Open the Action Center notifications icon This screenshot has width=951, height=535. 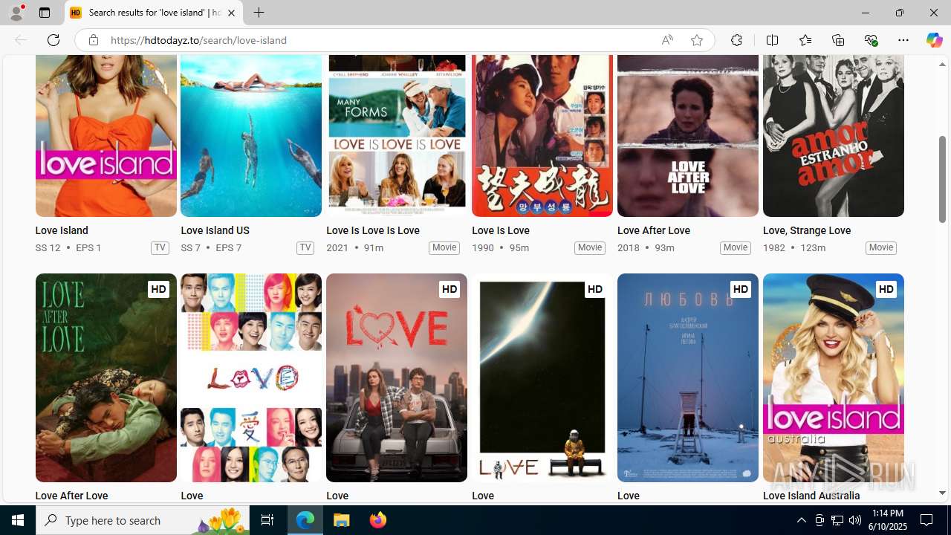927,520
